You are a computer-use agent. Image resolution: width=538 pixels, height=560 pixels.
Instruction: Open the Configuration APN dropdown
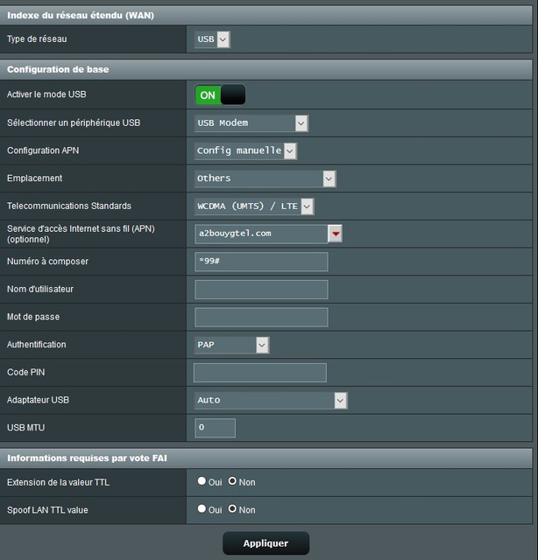(x=246, y=150)
